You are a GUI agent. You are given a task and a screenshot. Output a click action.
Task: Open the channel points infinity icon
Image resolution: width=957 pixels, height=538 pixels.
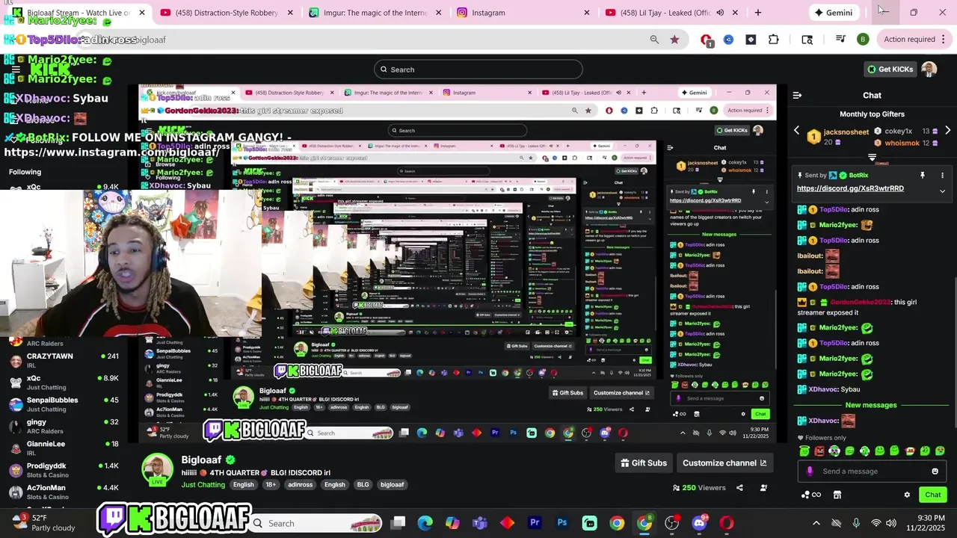coord(811,495)
